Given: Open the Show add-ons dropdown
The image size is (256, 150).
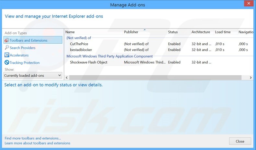Looking at the screenshot, I should (x=33, y=75).
